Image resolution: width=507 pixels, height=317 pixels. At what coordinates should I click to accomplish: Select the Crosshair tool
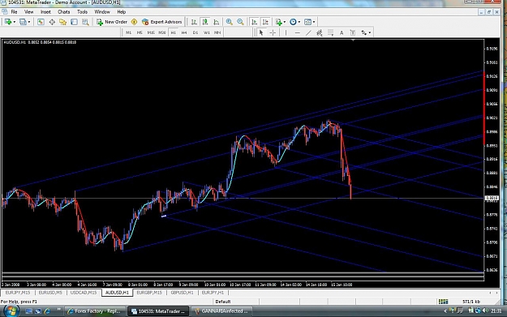click(273, 32)
